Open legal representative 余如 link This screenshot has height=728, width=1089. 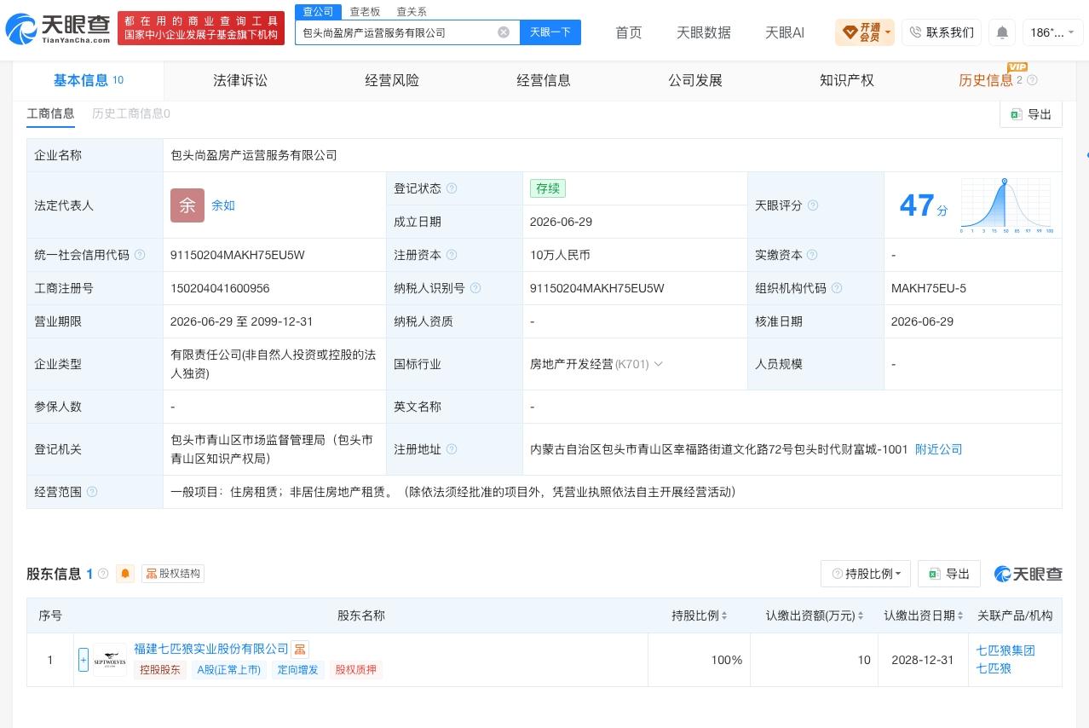223,205
